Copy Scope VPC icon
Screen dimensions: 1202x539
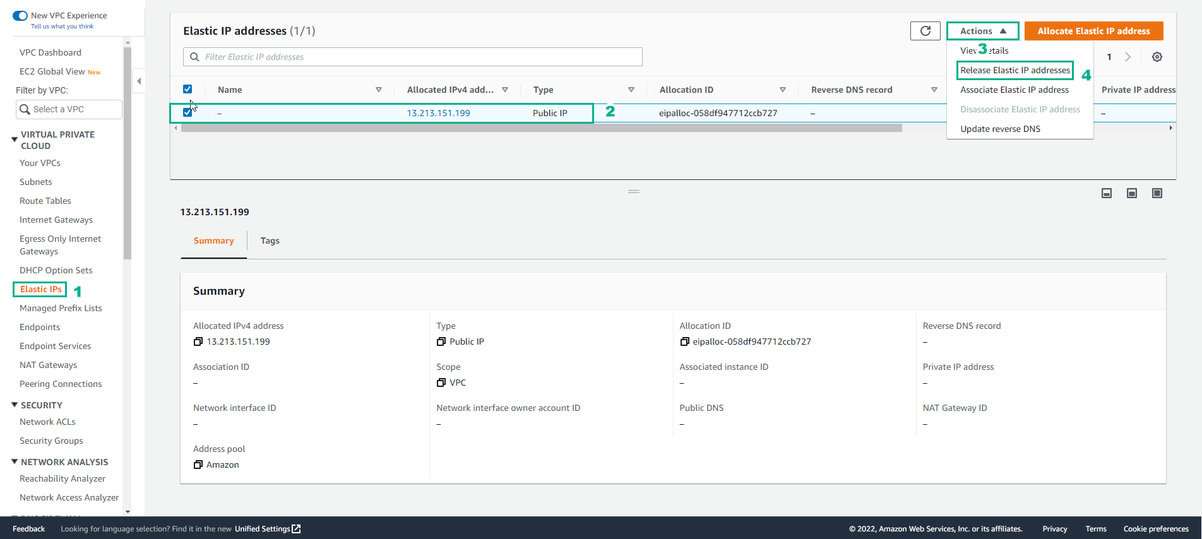[x=441, y=382]
